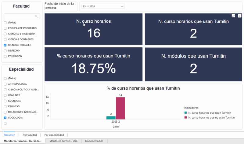Enable the ANTROPOLOGIA specialty filter
The height and width of the screenshot is (144, 244).
coord(5,84)
